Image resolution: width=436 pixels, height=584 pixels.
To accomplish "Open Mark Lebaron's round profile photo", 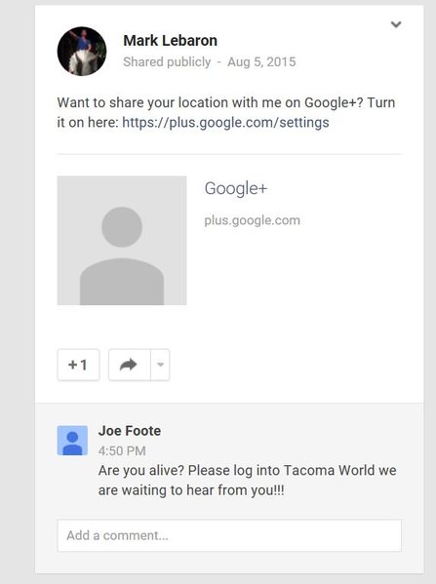I will [82, 51].
